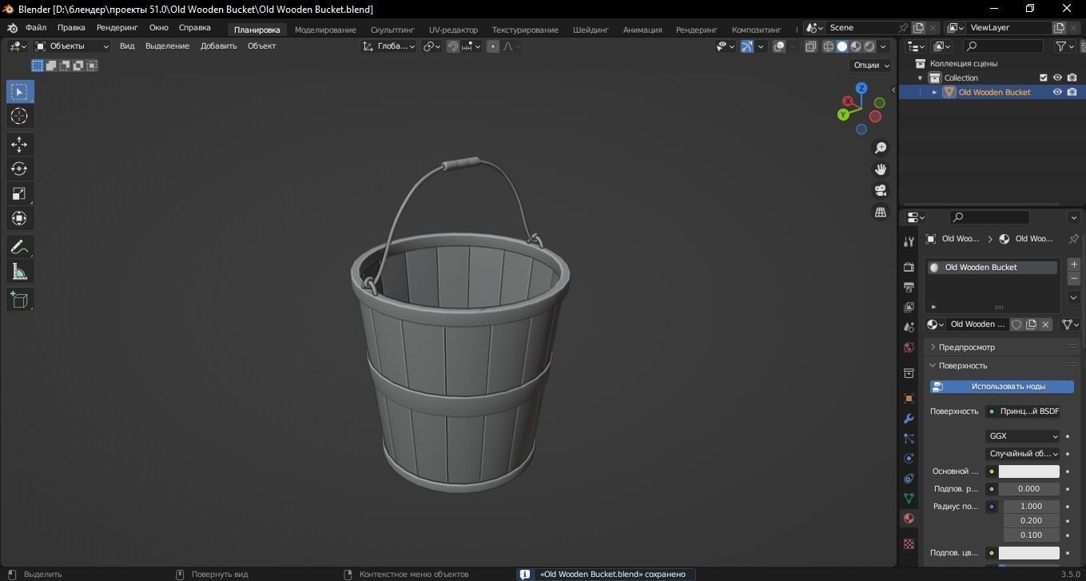Pick the Add Cube tool
1086x581 pixels.
tap(19, 300)
